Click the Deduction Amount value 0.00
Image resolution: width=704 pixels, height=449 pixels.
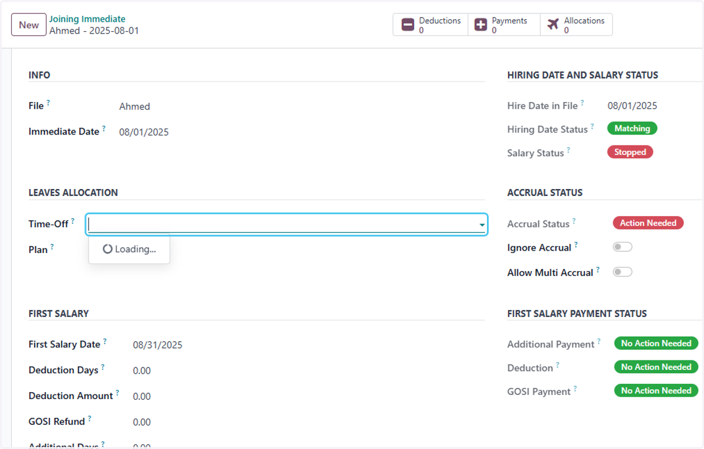pos(141,397)
